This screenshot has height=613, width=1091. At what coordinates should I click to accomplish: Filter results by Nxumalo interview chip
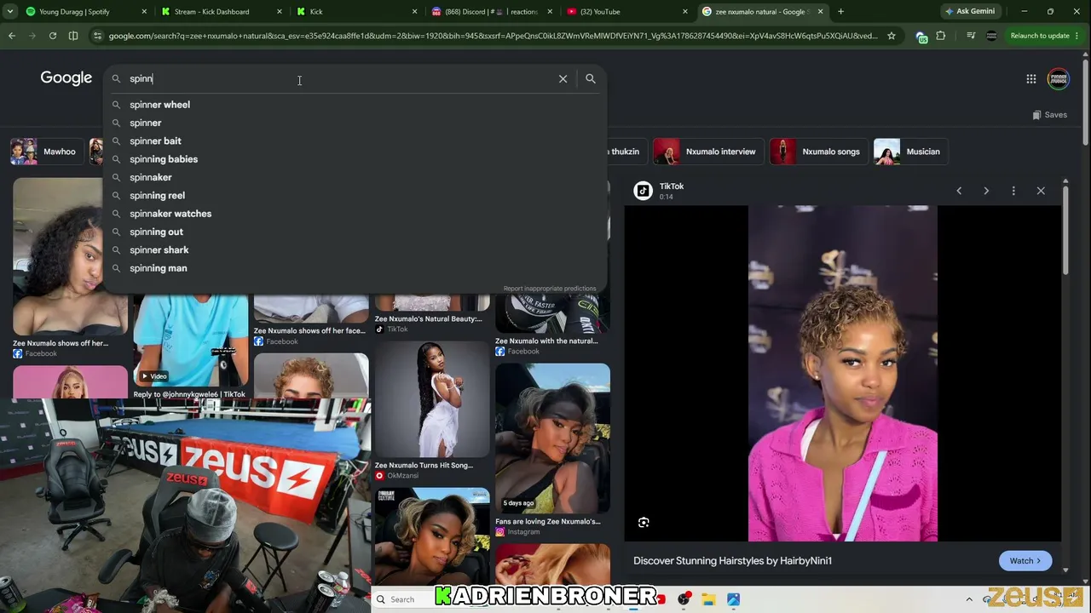(x=707, y=152)
